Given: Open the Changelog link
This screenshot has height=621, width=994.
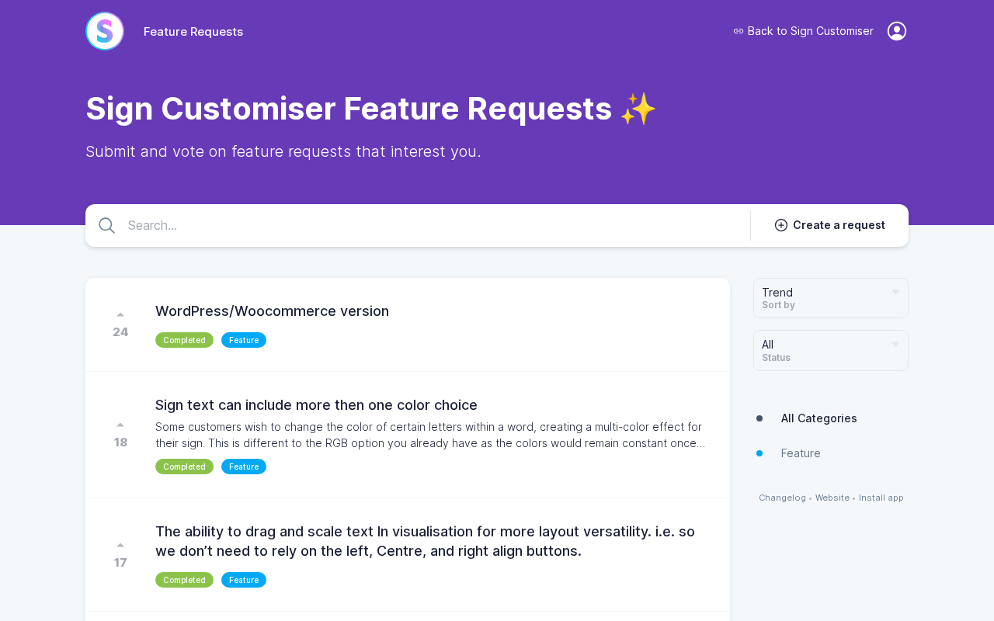Looking at the screenshot, I should pyautogui.click(x=782, y=498).
